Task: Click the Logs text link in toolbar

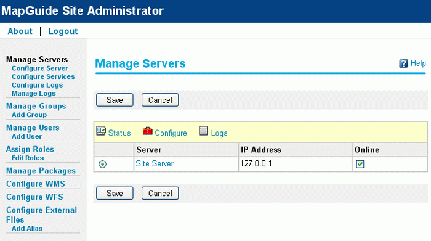Action: [219, 133]
